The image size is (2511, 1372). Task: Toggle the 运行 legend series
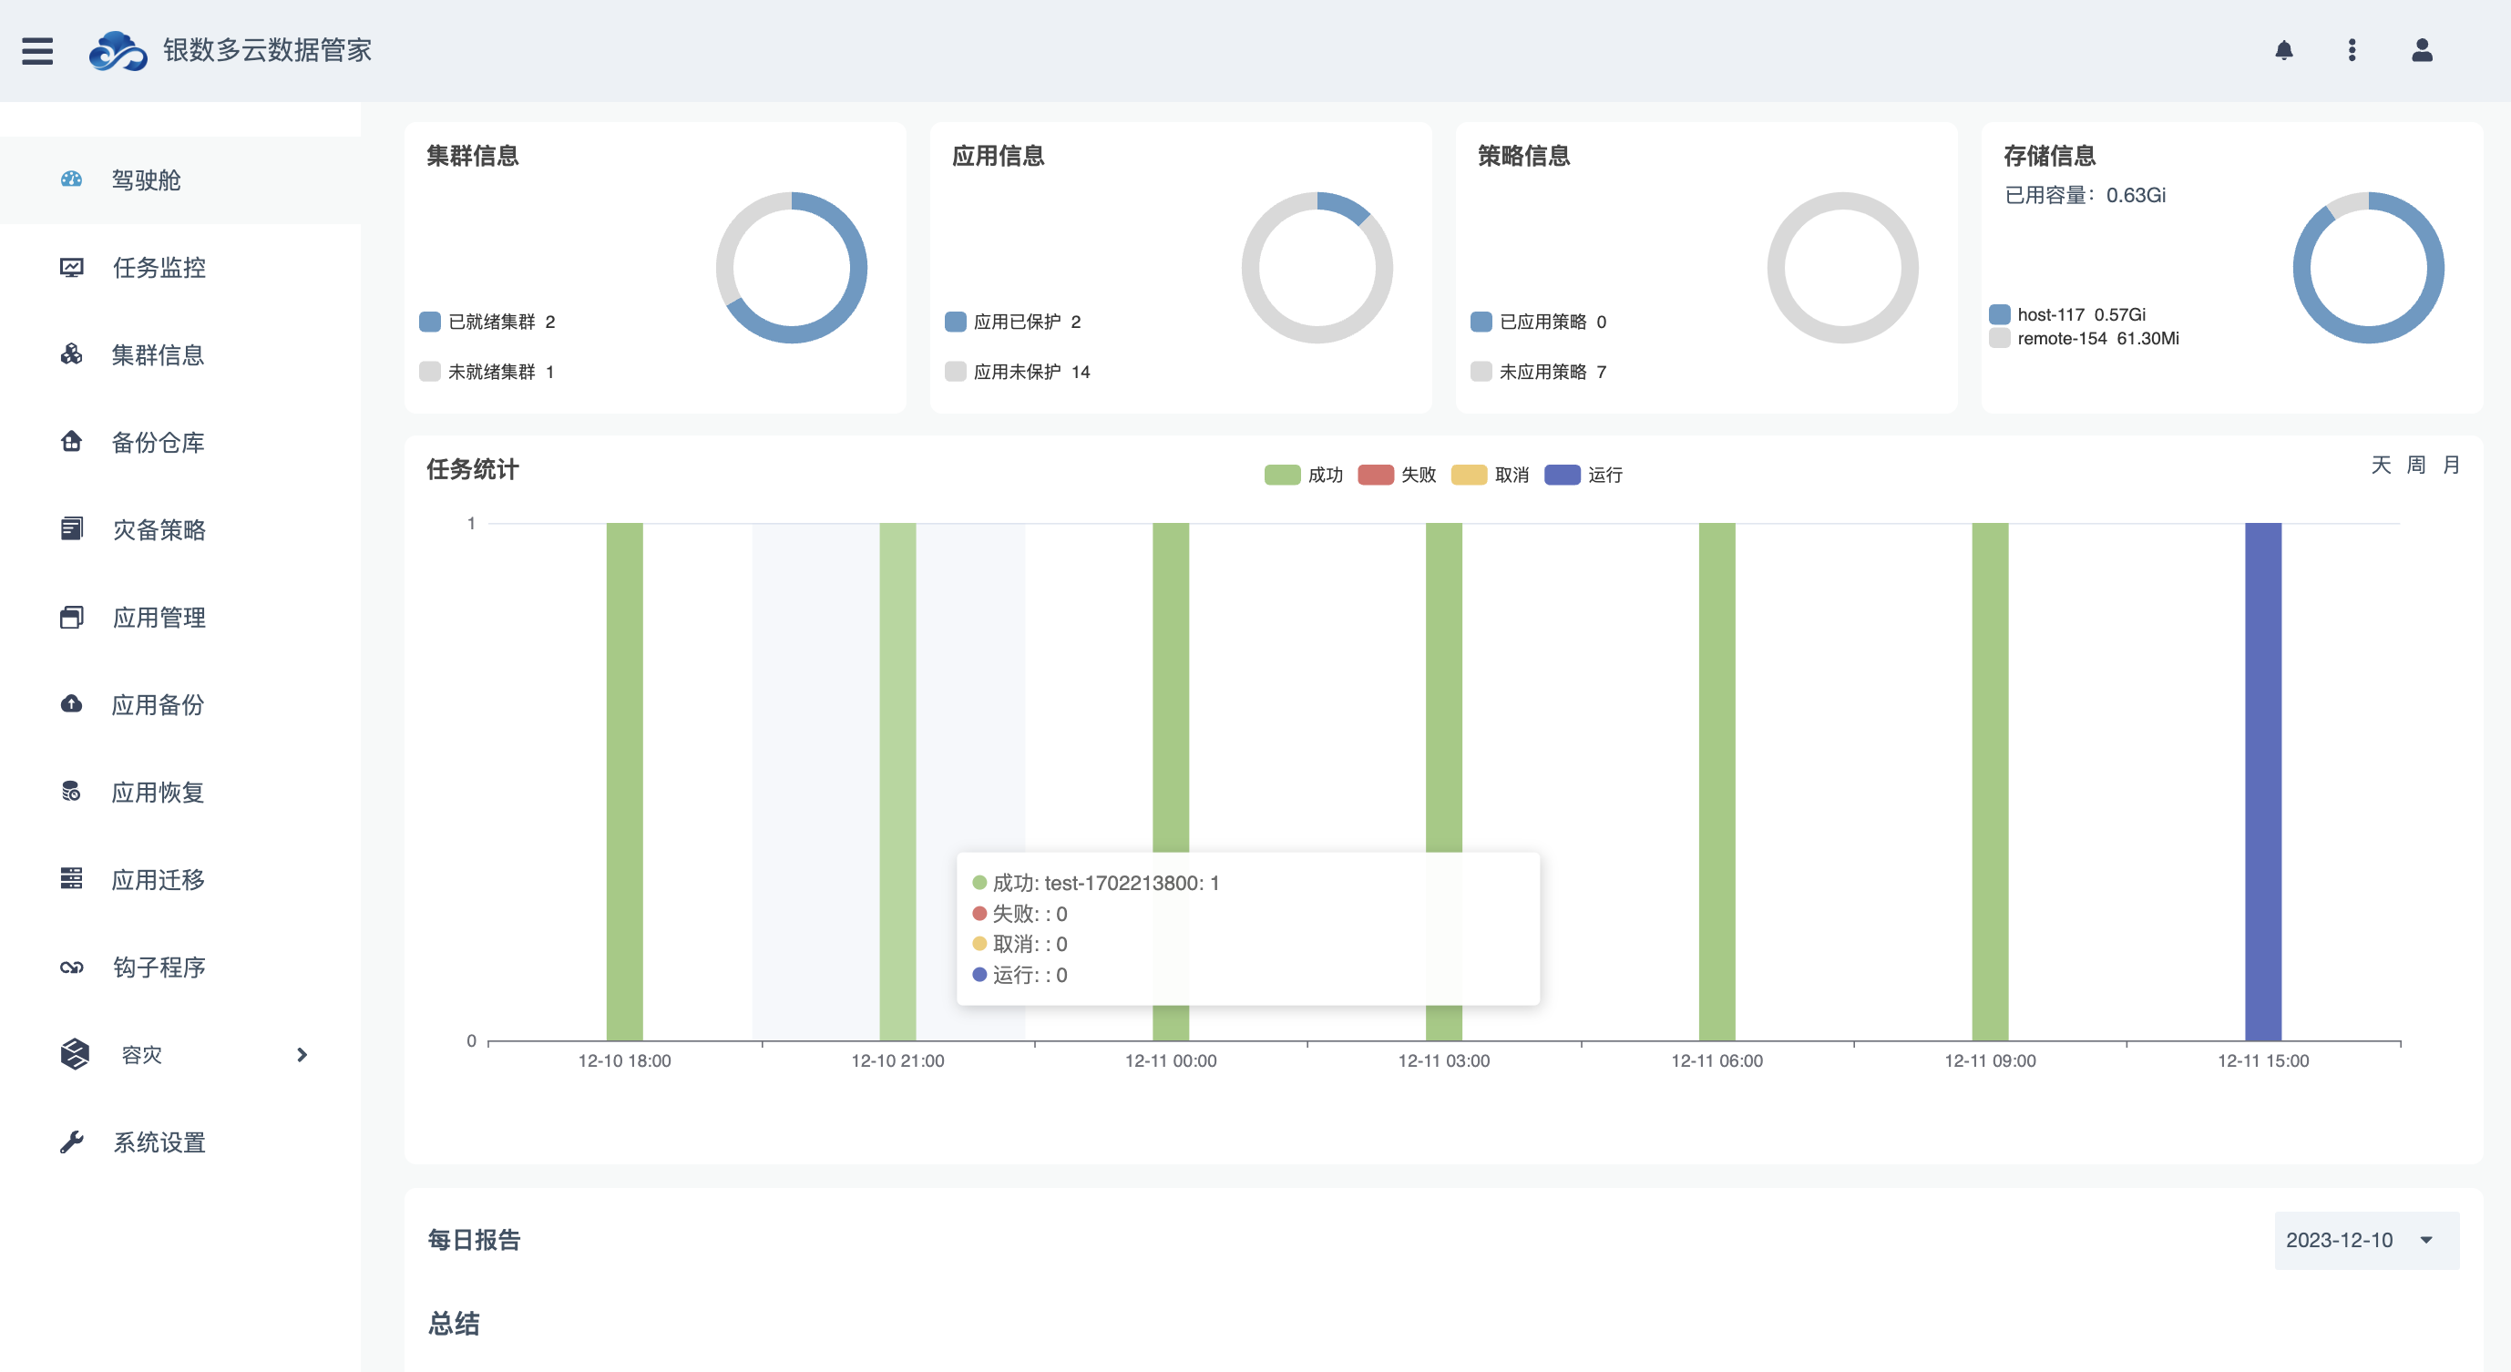point(1584,475)
